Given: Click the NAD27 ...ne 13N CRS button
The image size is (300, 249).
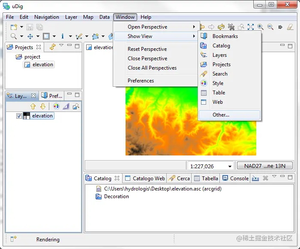Looking at the screenshot, I should [265, 166].
